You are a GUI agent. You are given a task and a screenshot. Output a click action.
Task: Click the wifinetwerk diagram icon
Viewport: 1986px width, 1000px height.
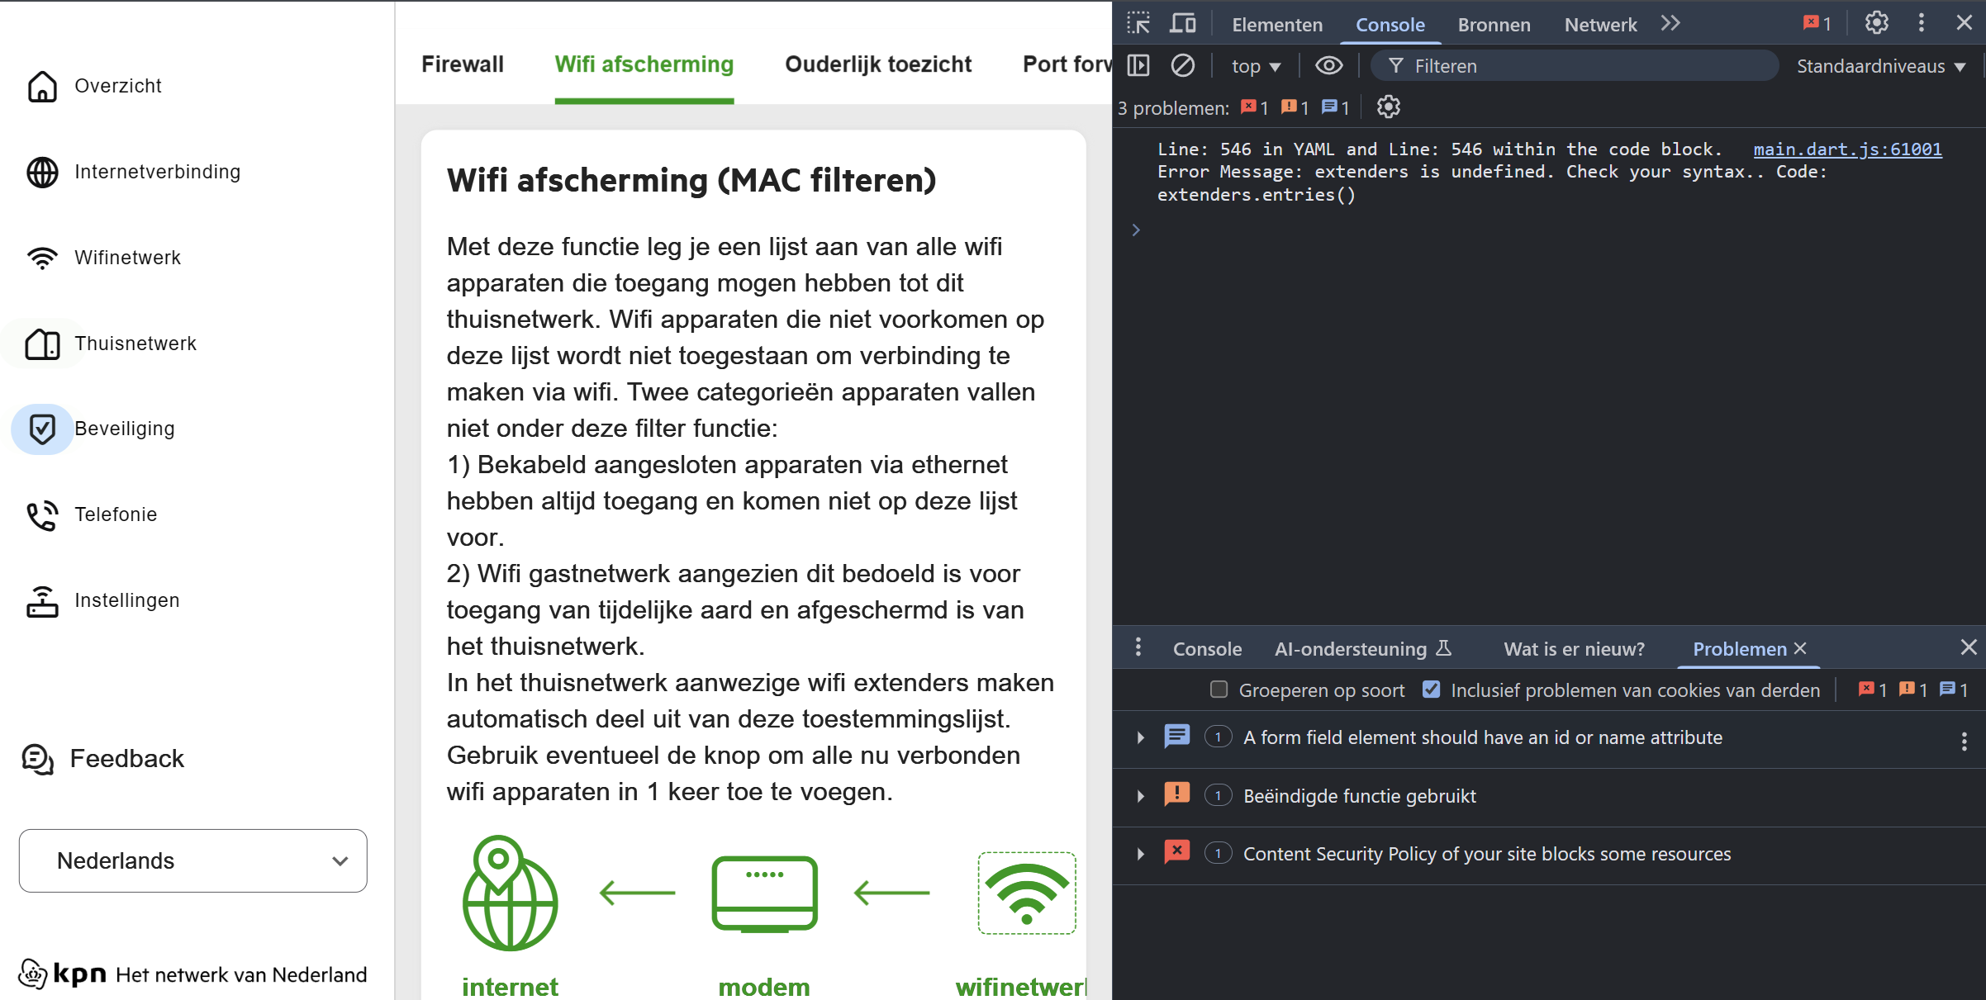(x=1027, y=893)
